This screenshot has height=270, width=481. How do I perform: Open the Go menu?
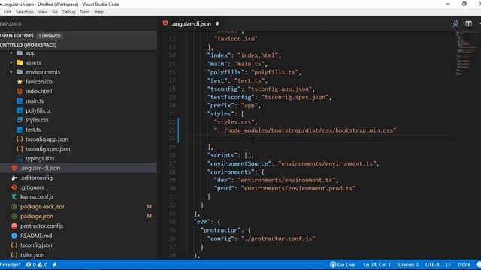click(x=55, y=12)
